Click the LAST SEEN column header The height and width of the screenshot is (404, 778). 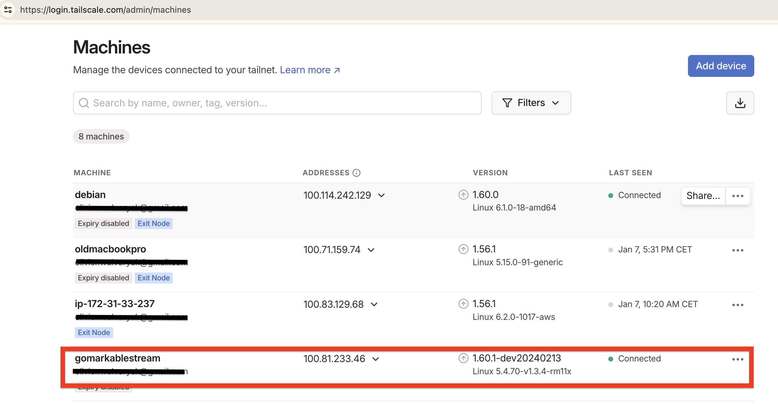630,173
